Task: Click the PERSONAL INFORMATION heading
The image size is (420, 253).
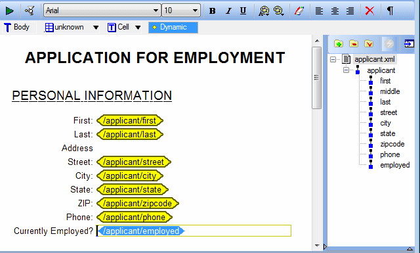Action: (x=92, y=96)
